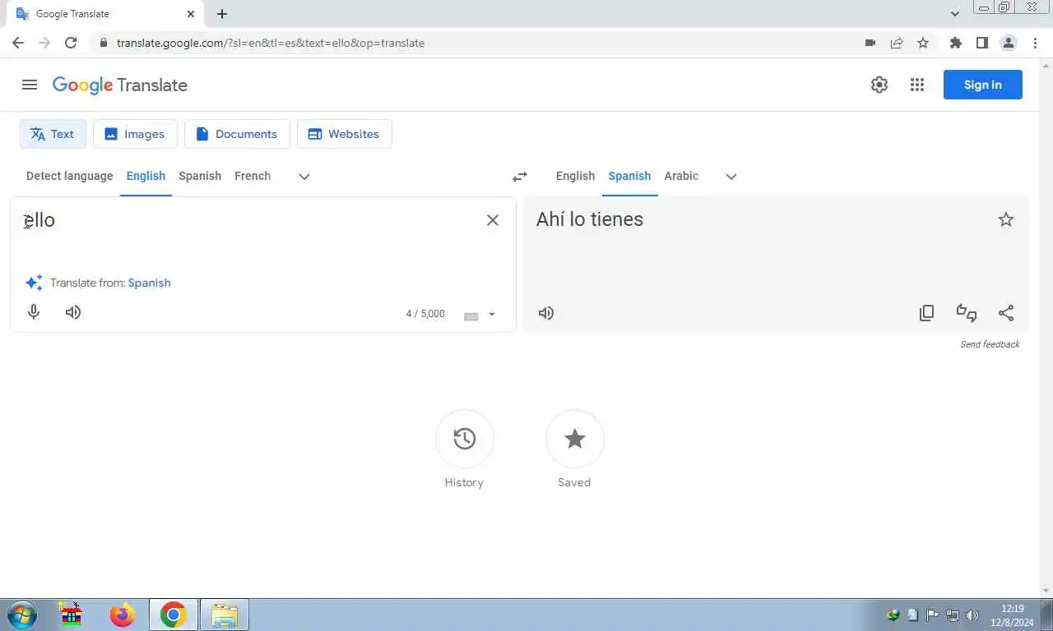Open input tools dropdown arrow
The image size is (1053, 631).
coord(492,315)
